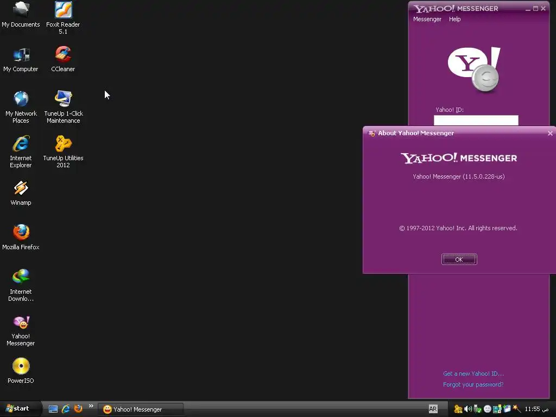
Task: Click the volume speaker tray icon
Action: [468, 409]
